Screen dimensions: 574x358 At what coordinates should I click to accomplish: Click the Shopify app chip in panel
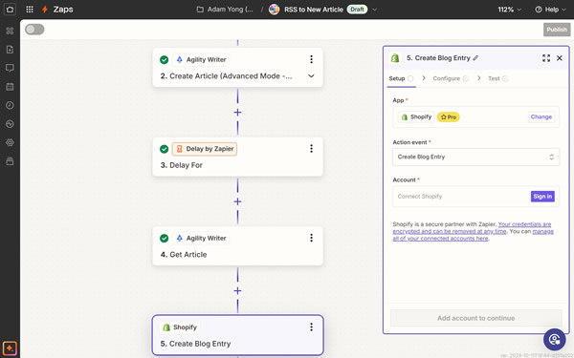click(416, 116)
